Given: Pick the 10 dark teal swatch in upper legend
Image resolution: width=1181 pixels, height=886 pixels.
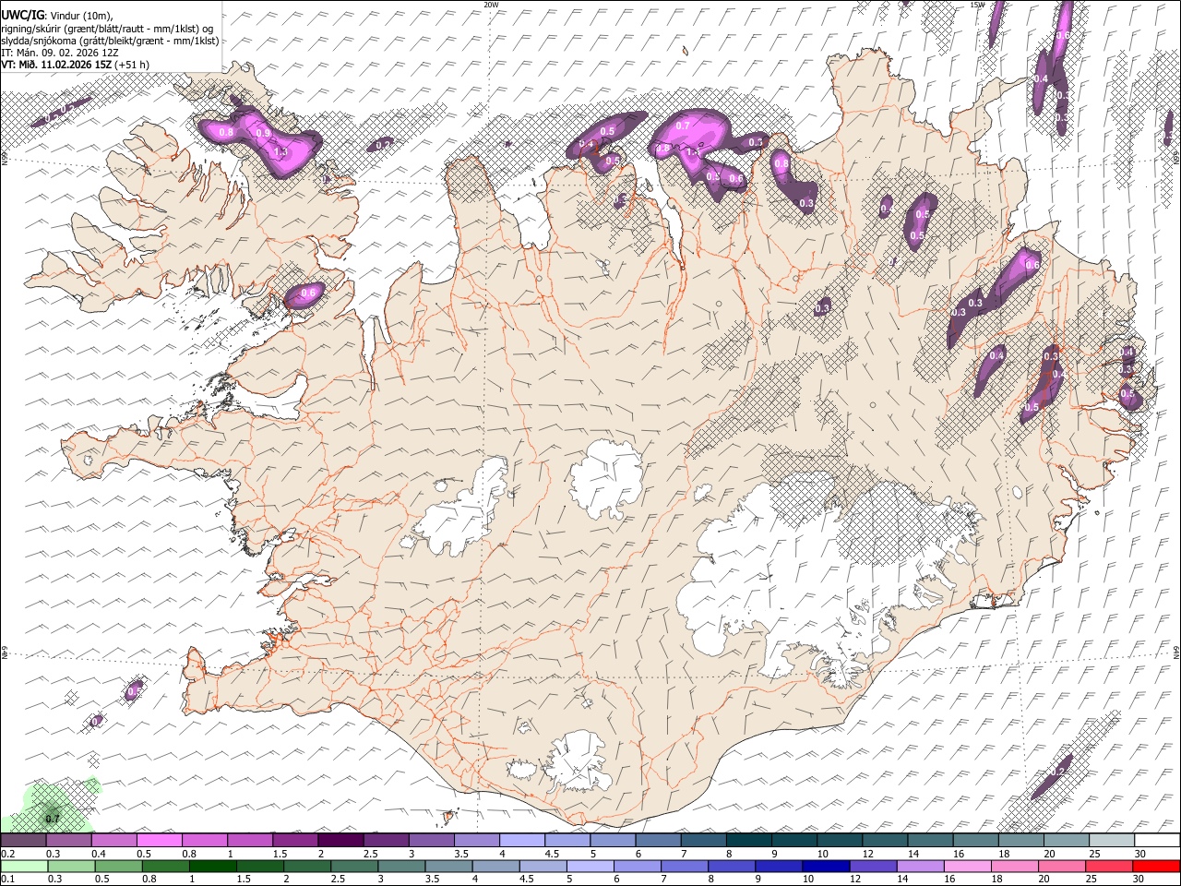Looking at the screenshot, I should (838, 840).
